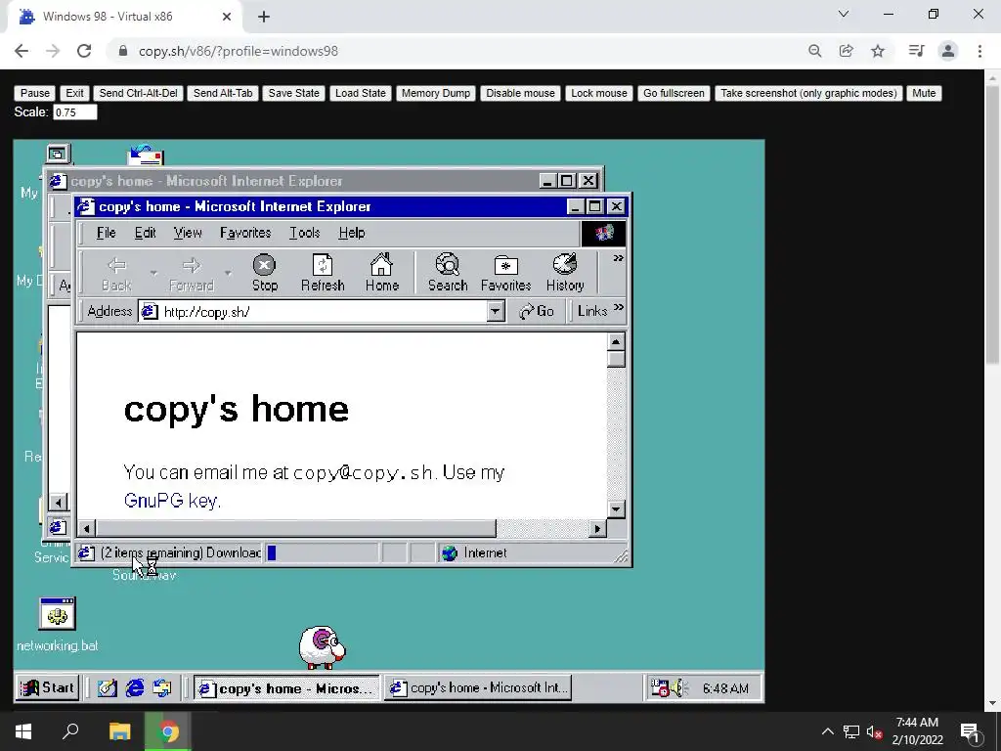The height and width of the screenshot is (751, 1001).
Task: Toggle the emulator Mute button
Action: (x=924, y=93)
